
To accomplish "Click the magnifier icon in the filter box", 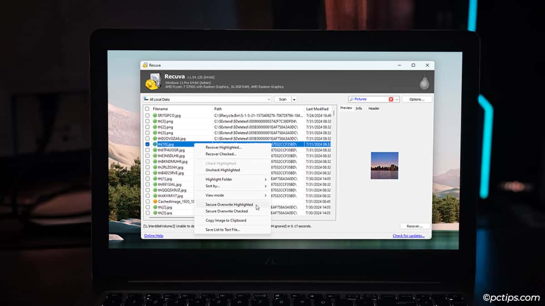I will pos(352,99).
